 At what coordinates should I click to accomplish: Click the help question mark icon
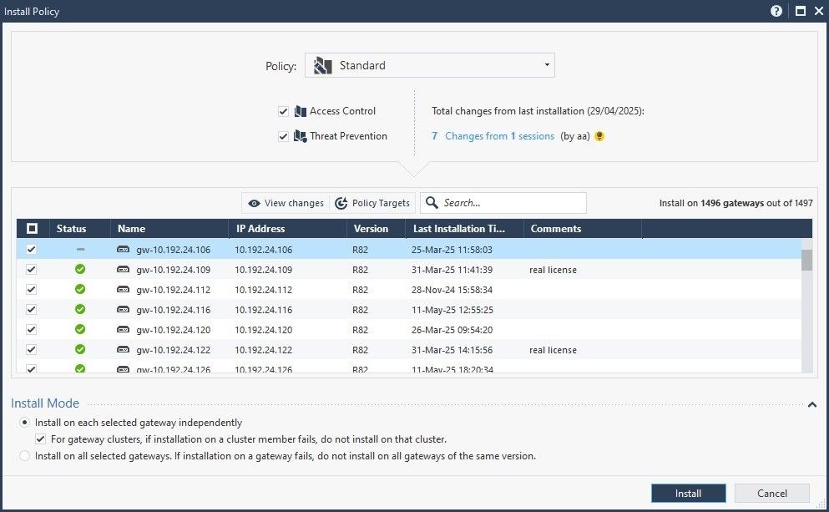pos(776,11)
